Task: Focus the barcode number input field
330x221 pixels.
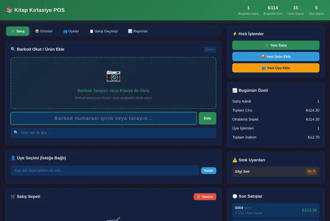Action: (x=104, y=118)
